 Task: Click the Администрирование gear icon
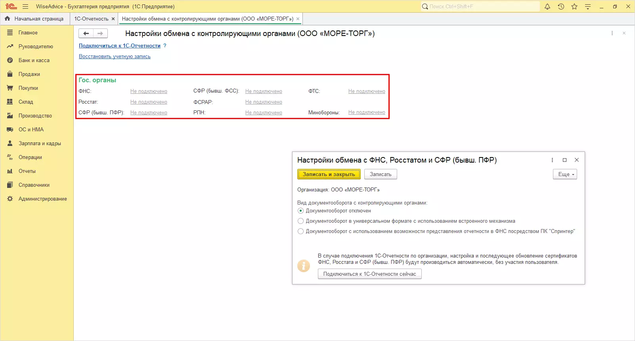point(10,199)
